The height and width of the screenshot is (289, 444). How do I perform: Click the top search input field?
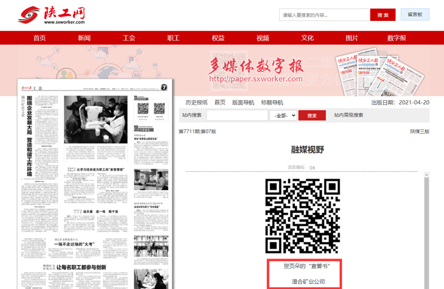[x=325, y=15]
